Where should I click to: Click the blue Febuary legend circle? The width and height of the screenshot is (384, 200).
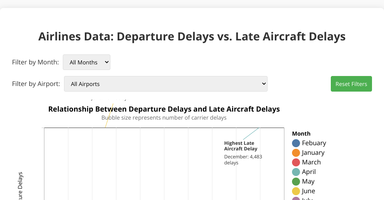pyautogui.click(x=296, y=143)
